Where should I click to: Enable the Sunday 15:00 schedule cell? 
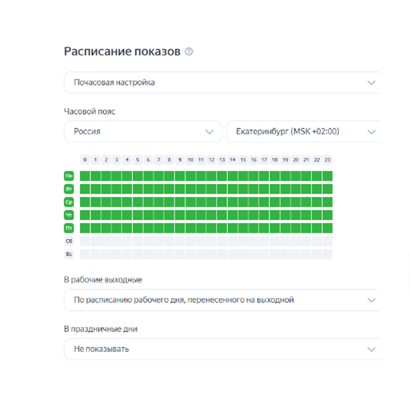[243, 254]
